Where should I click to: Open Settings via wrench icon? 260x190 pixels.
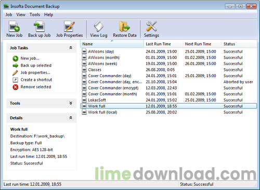pos(151,27)
